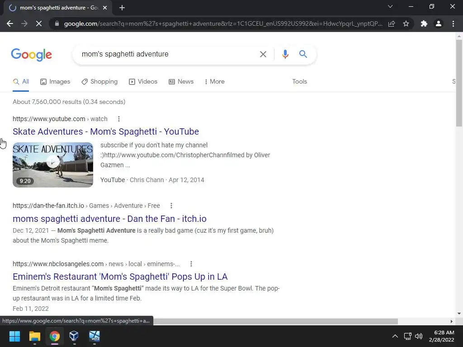This screenshot has height=347, width=463.
Task: Click the horizontal scrollbar right arrow
Action: pos(452,321)
